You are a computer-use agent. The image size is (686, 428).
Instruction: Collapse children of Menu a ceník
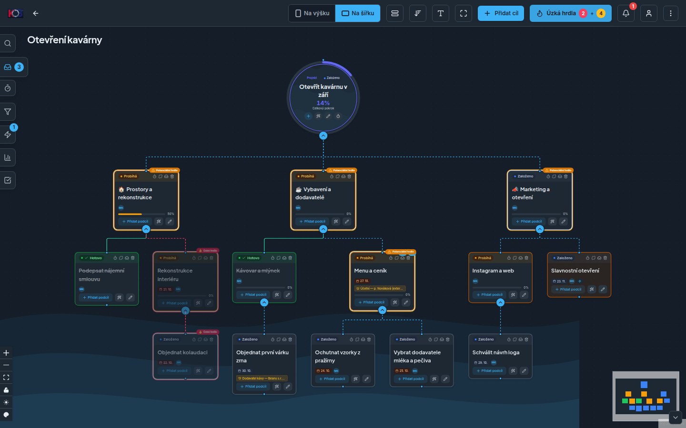coord(382,310)
